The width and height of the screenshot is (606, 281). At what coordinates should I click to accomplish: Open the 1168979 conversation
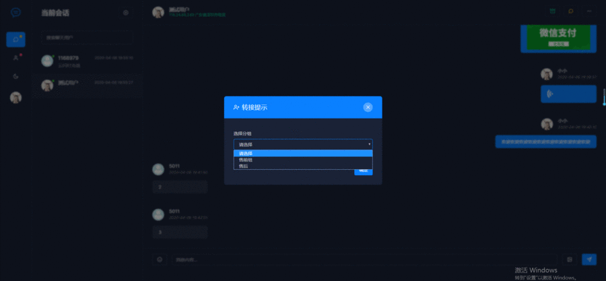[x=86, y=61]
